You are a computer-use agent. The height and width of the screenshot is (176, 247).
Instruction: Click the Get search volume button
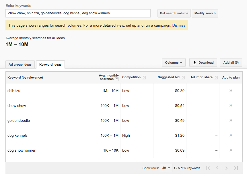pyautogui.click(x=174, y=13)
